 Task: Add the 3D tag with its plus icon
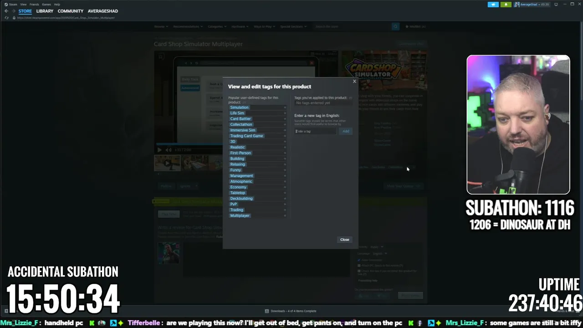(285, 142)
